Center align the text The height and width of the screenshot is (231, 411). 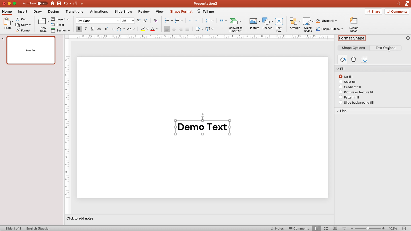(x=174, y=29)
